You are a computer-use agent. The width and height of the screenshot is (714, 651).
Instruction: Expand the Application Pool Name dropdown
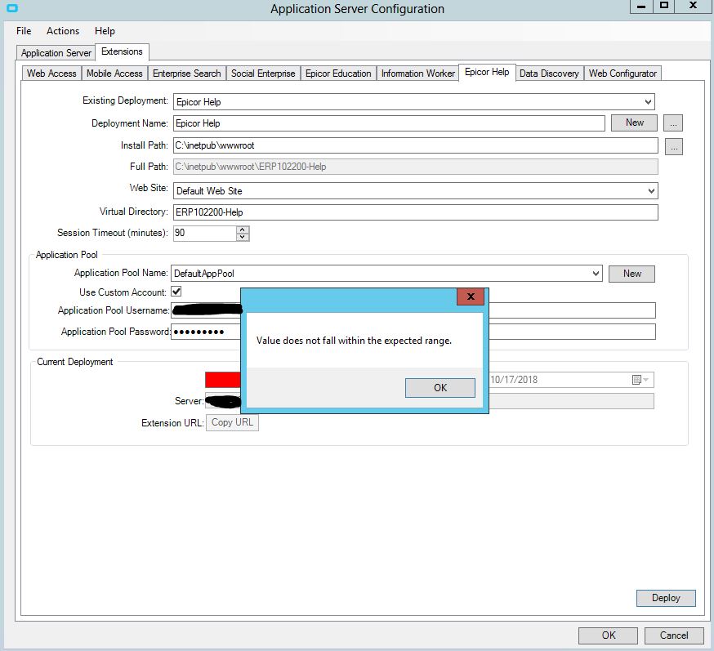596,273
